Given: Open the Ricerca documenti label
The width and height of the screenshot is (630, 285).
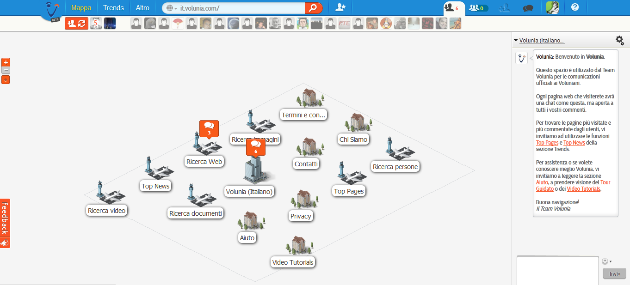Looking at the screenshot, I should pyautogui.click(x=196, y=213).
